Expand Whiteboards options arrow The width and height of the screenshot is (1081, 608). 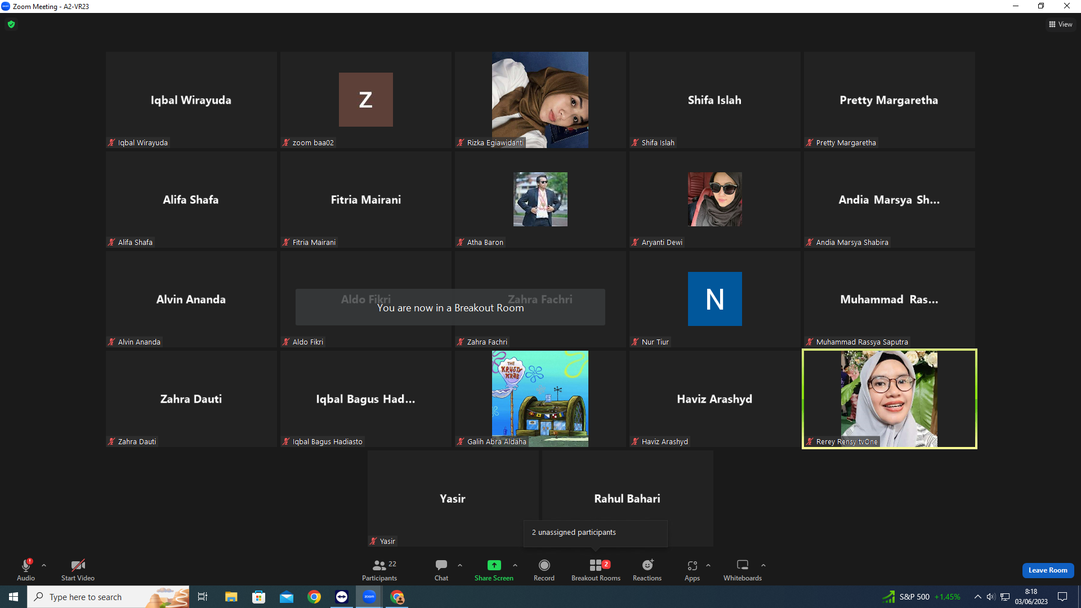tap(763, 565)
